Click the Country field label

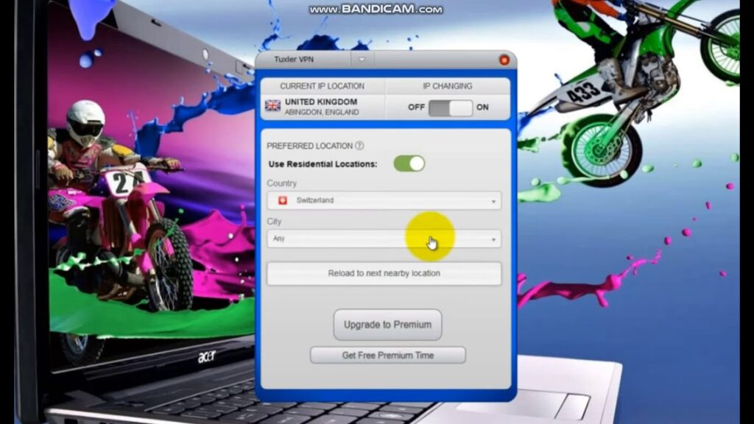(282, 183)
